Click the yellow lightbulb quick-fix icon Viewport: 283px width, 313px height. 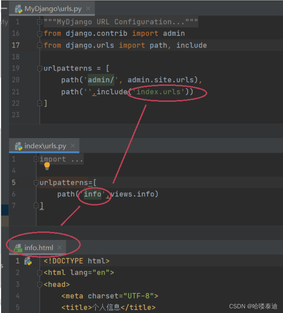(47, 166)
